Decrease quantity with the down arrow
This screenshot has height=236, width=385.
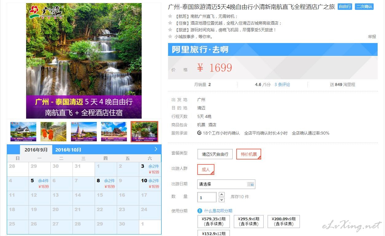[222, 200]
